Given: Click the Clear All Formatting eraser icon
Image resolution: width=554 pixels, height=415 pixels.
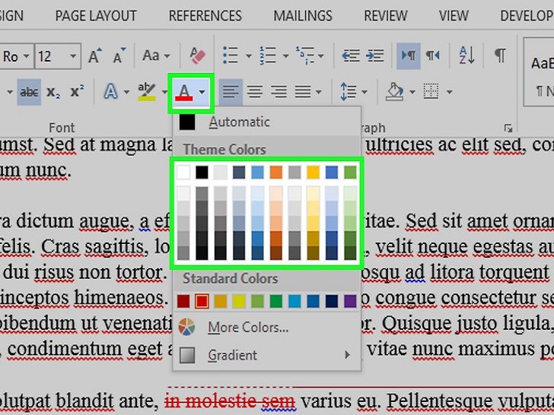Looking at the screenshot, I should 196,55.
